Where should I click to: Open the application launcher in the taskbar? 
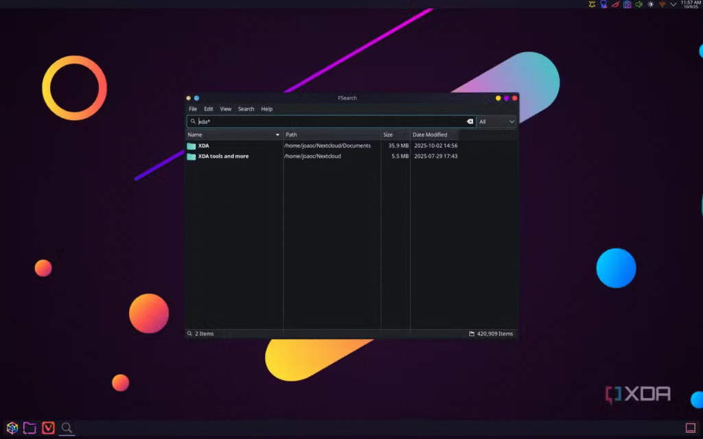pyautogui.click(x=12, y=428)
